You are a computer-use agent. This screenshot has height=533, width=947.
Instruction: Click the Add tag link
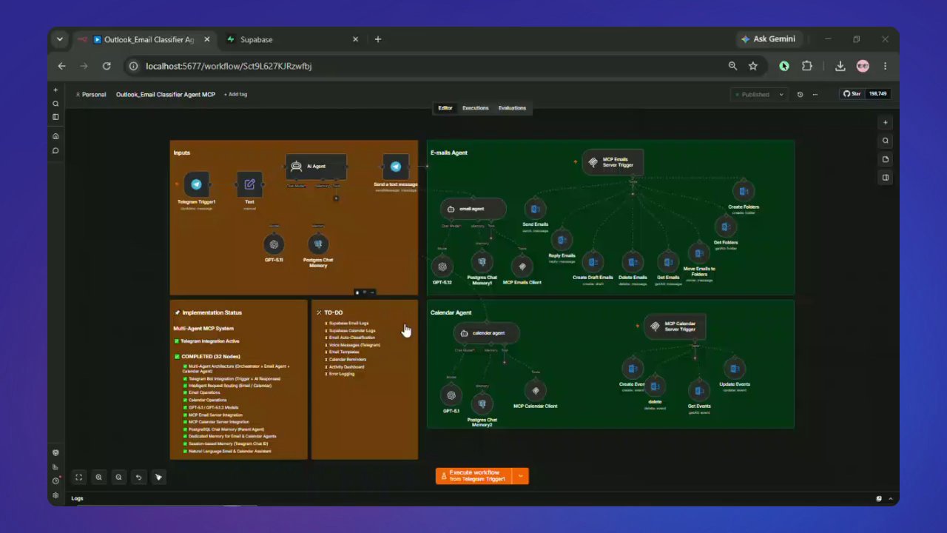point(236,95)
